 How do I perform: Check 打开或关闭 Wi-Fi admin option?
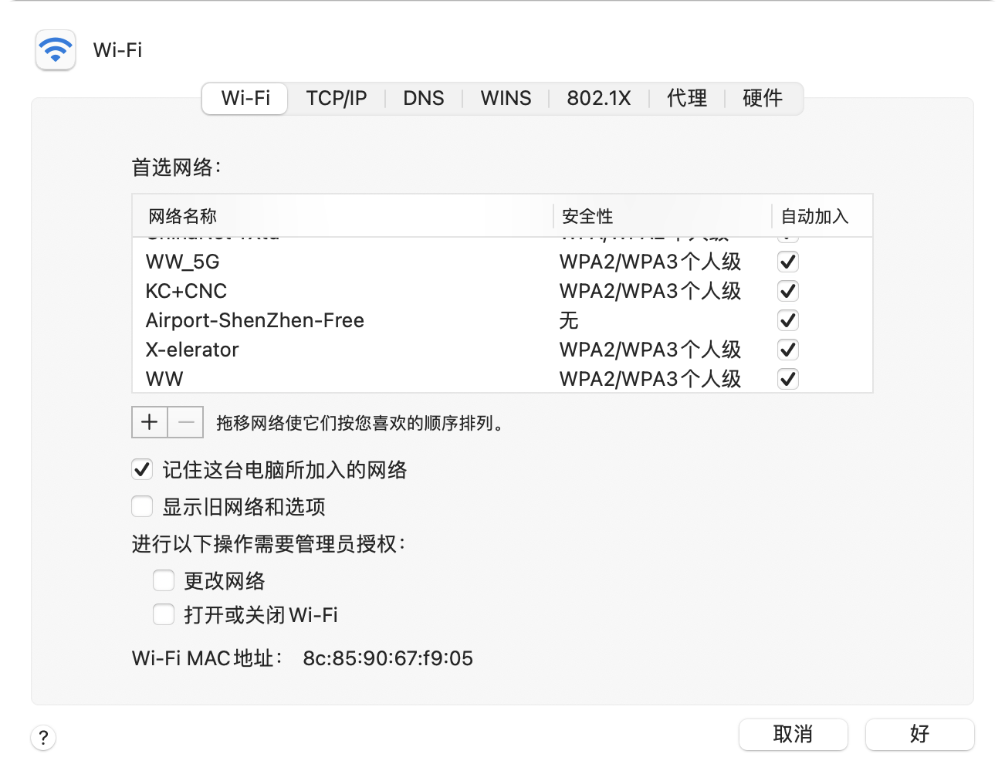[x=164, y=614]
